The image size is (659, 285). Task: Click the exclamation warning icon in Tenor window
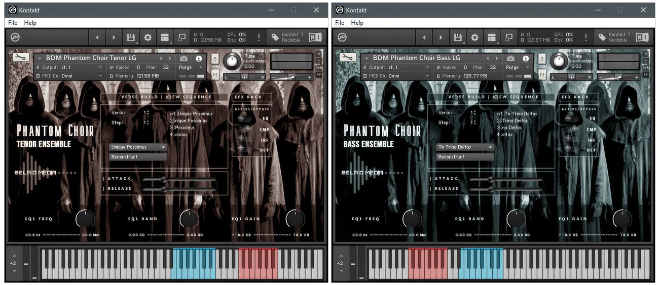259,37
